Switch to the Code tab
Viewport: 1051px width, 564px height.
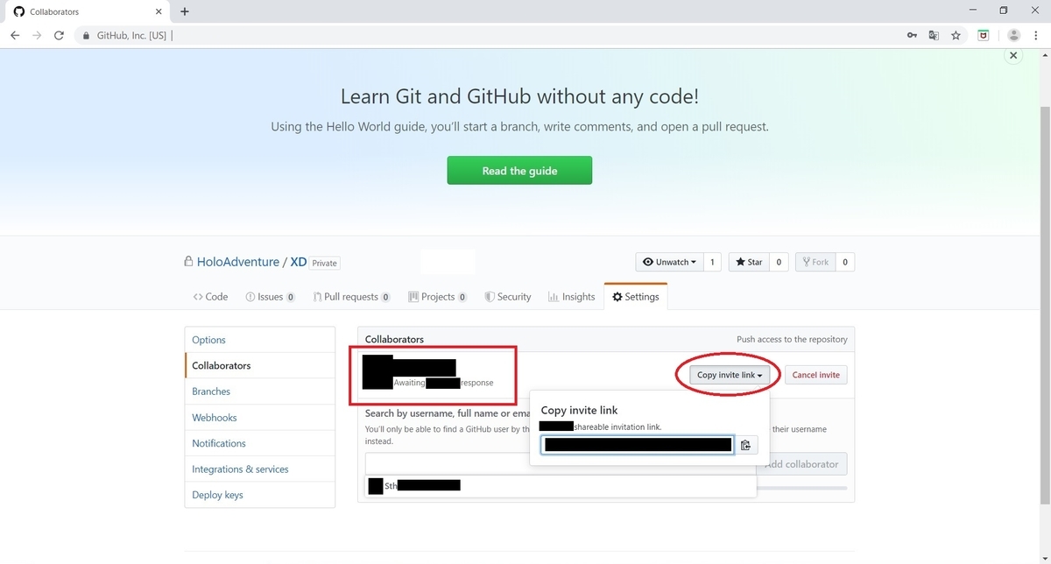tap(211, 297)
